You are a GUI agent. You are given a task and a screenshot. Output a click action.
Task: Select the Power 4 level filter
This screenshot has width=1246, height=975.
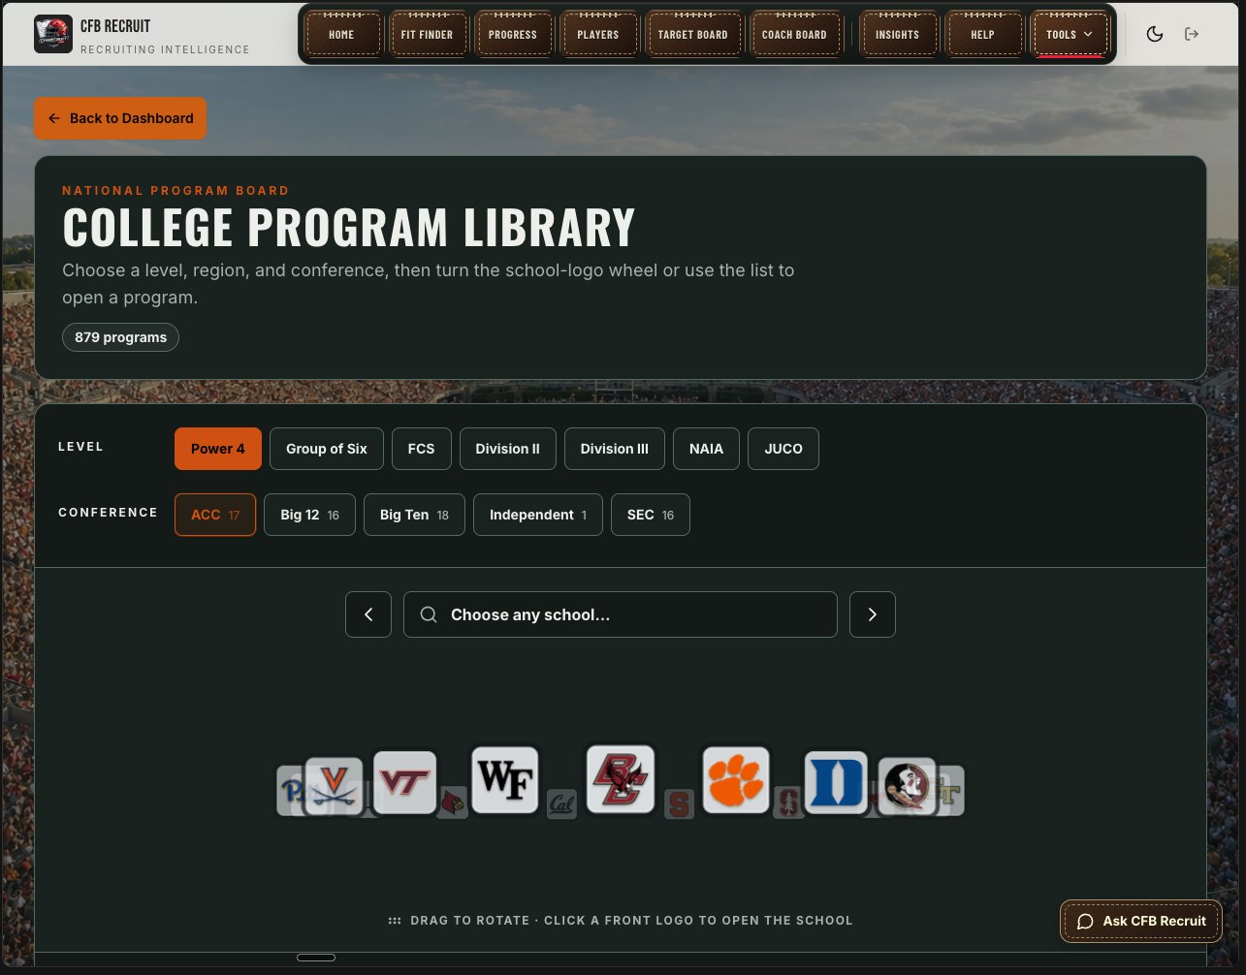(218, 449)
